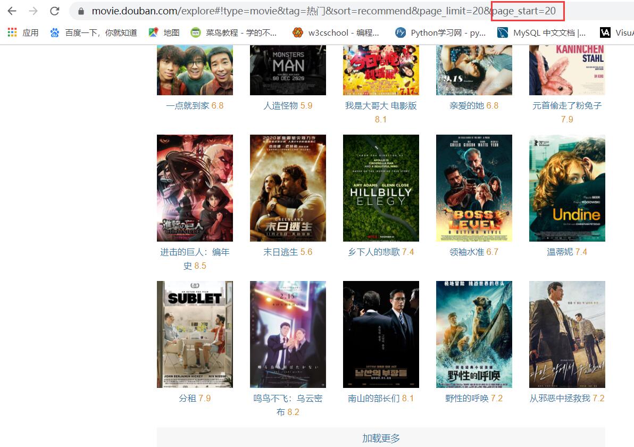
Task: Click the browser forward arrow
Action: [x=33, y=11]
